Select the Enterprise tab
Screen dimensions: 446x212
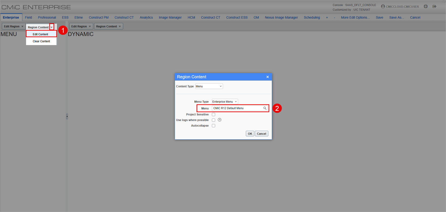11,18
